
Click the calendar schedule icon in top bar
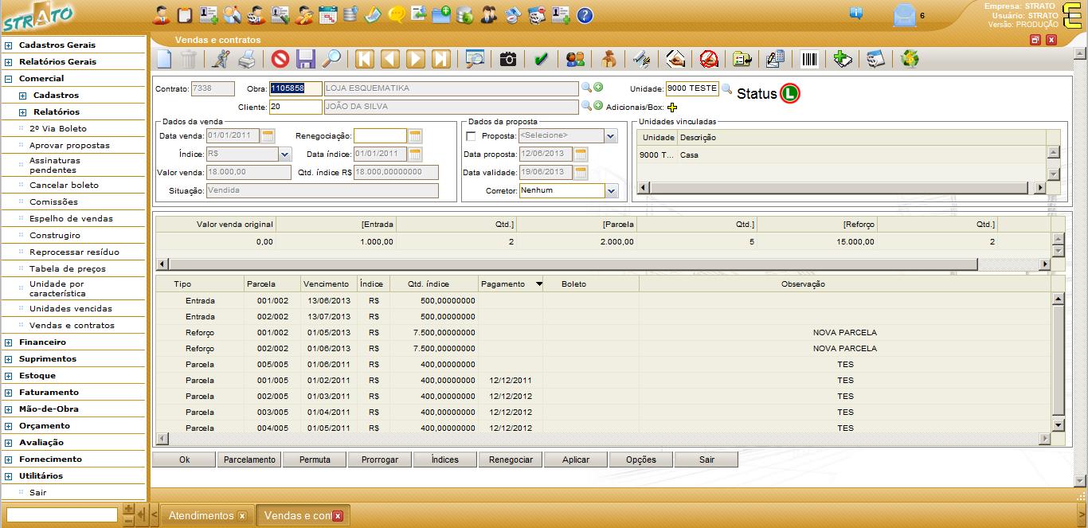(327, 14)
